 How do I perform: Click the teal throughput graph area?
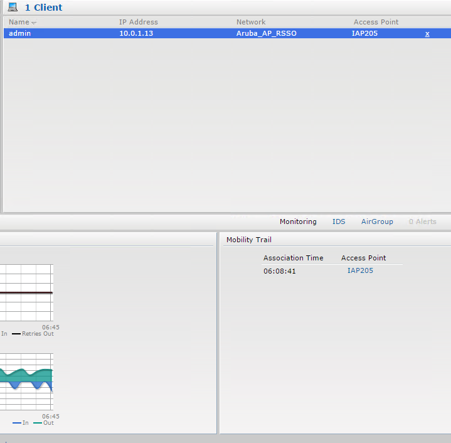[x=25, y=375]
